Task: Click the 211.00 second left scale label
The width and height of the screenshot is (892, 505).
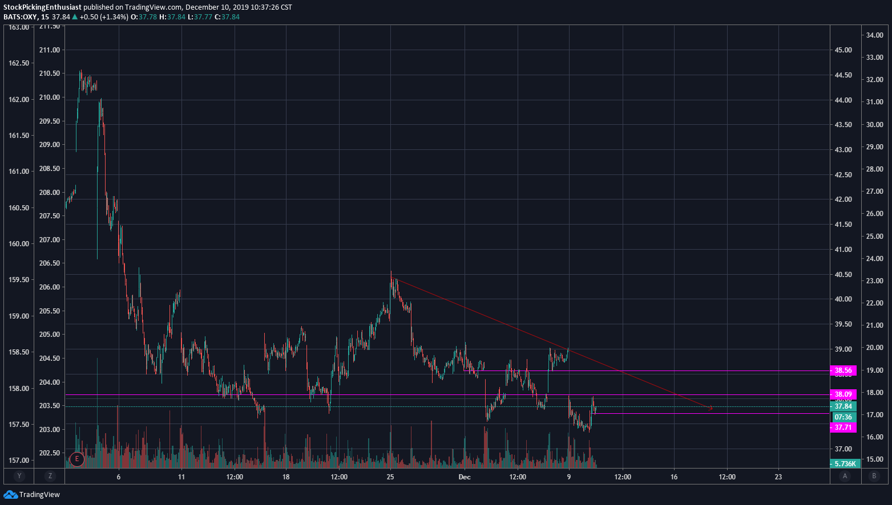Action: (x=50, y=50)
